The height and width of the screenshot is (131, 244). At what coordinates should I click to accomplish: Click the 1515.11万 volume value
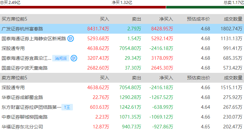point(232,88)
